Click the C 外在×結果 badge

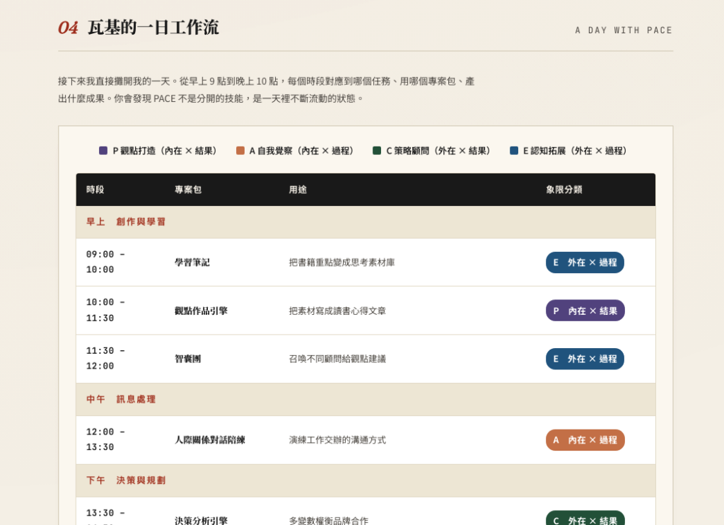(x=585, y=519)
